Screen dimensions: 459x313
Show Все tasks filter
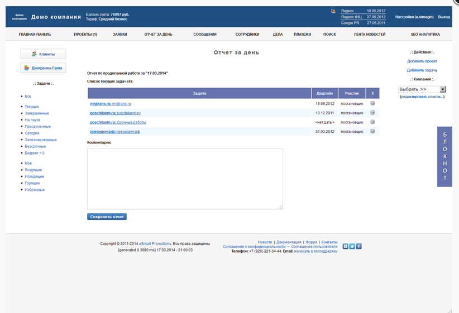pyautogui.click(x=28, y=96)
